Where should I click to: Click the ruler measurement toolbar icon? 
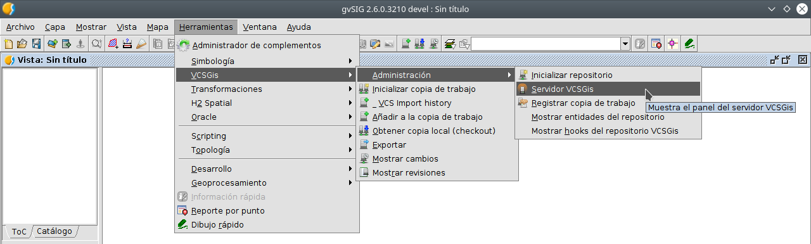(127, 44)
